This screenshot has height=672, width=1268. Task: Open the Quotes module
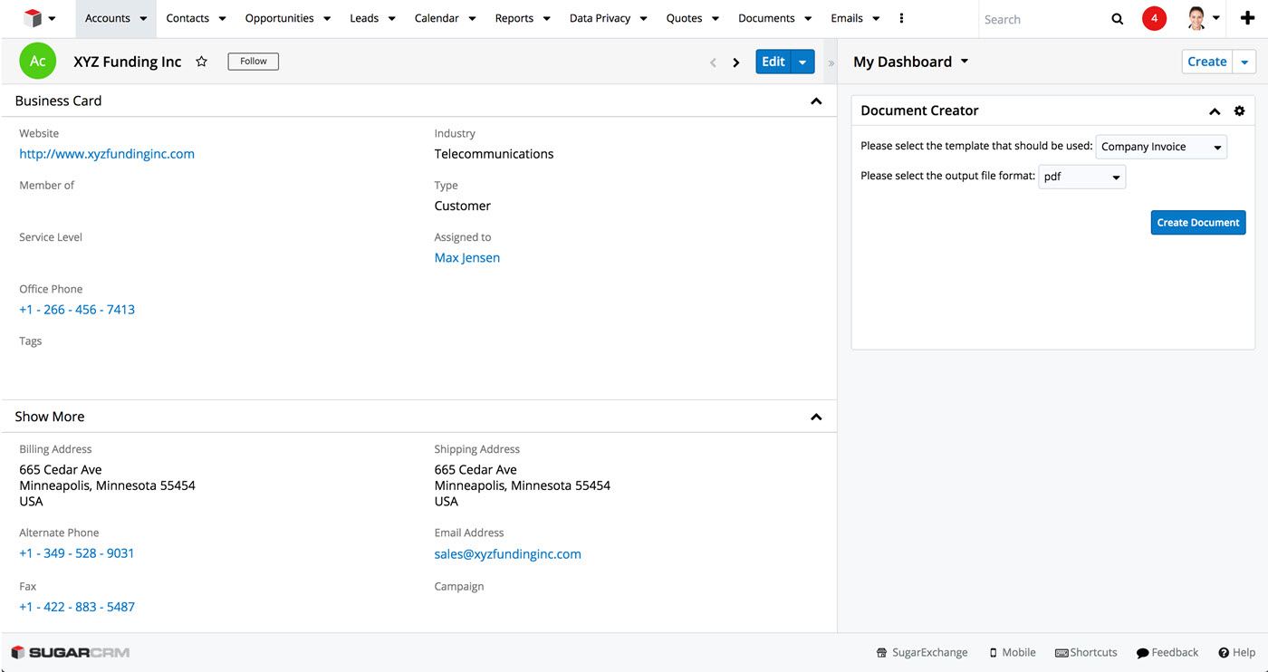[x=684, y=18]
